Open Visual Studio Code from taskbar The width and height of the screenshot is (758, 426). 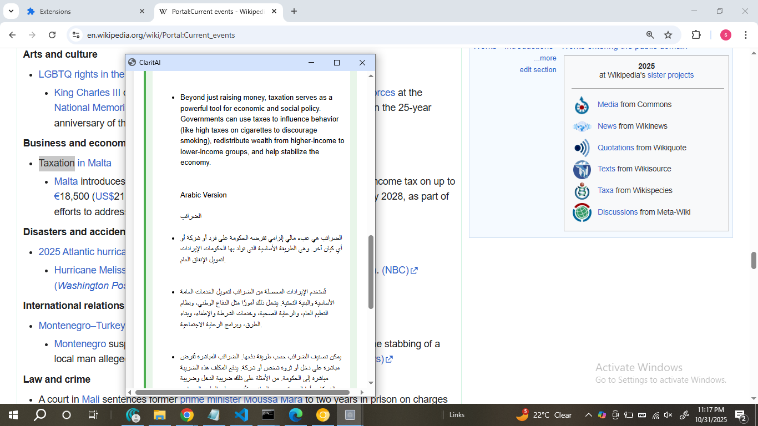coord(241,415)
